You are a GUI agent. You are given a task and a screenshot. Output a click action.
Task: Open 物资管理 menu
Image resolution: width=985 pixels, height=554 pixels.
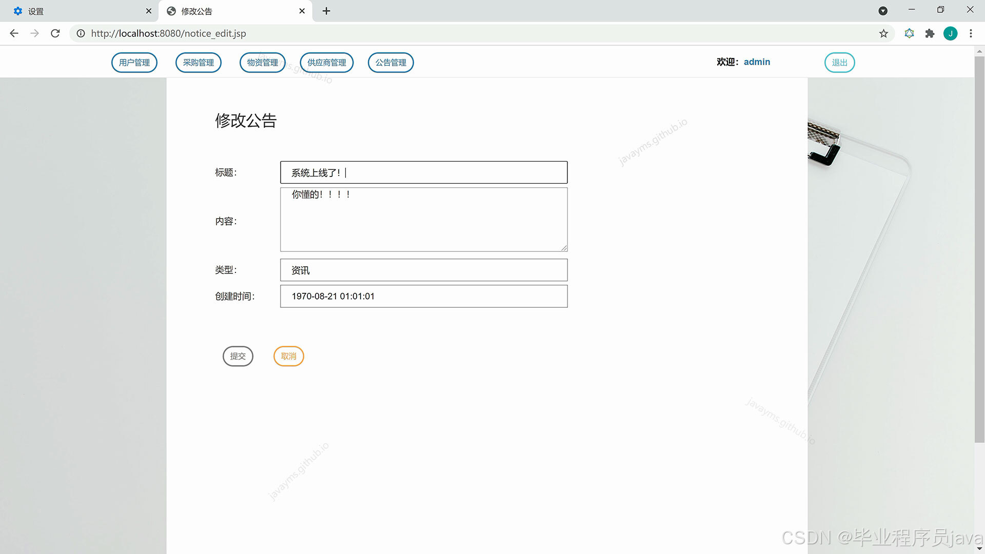click(x=263, y=63)
